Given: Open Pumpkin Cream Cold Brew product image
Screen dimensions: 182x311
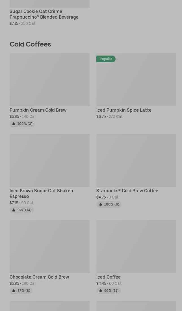Looking at the screenshot, I should (x=49, y=80).
